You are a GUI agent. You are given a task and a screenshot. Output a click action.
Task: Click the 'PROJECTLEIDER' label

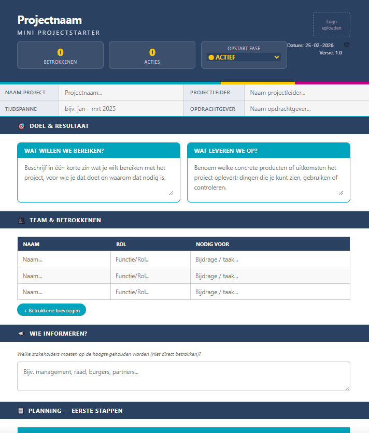click(210, 93)
